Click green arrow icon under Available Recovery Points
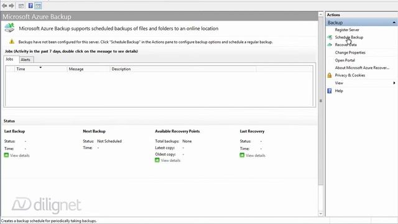The image size is (398, 224). coord(157,161)
